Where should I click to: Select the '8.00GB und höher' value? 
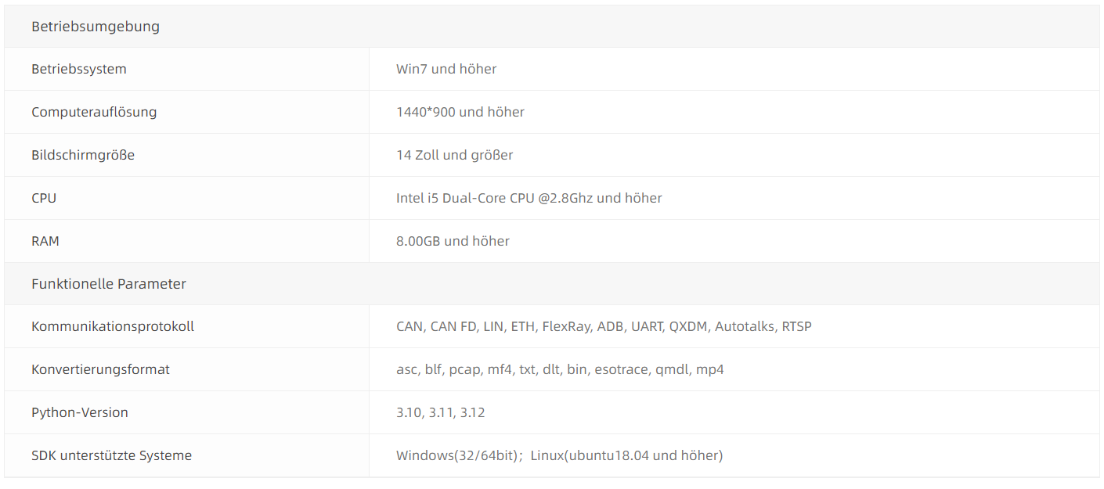[453, 241]
